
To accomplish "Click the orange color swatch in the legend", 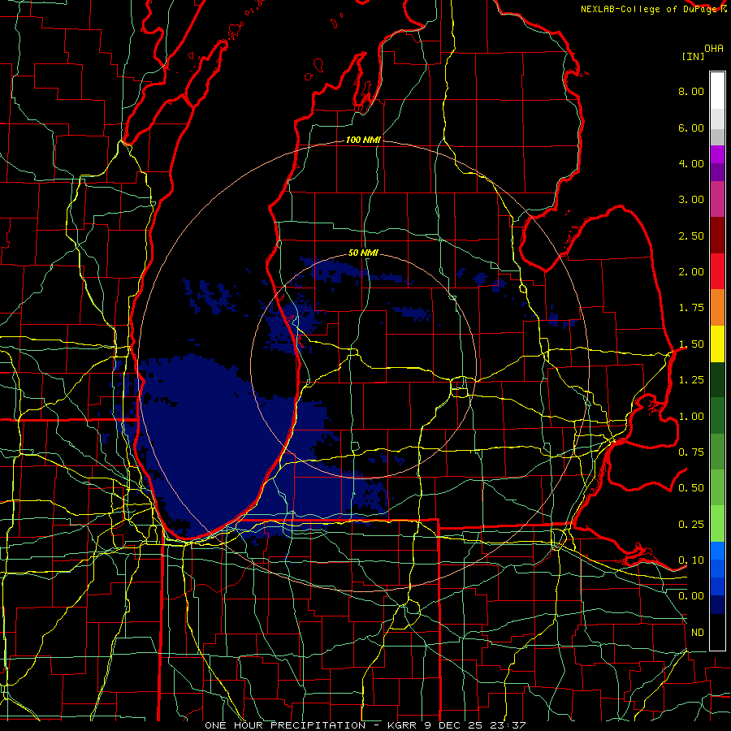I will (717, 308).
